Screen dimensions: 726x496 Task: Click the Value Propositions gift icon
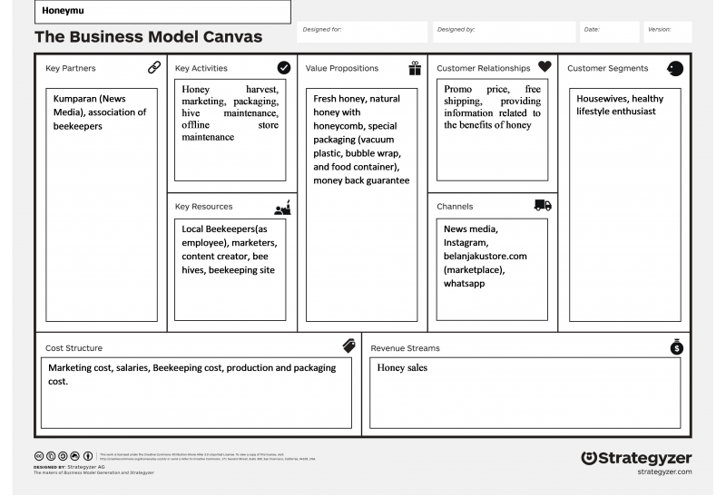(x=415, y=68)
